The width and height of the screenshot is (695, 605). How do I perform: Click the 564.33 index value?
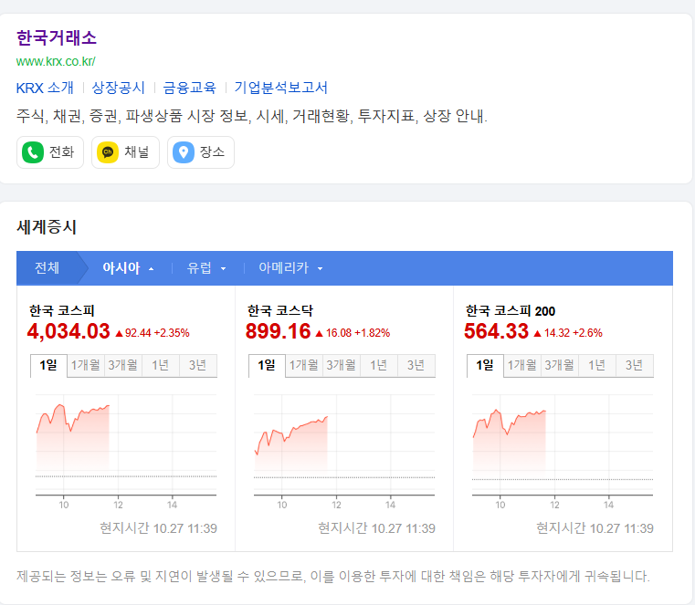tap(497, 331)
